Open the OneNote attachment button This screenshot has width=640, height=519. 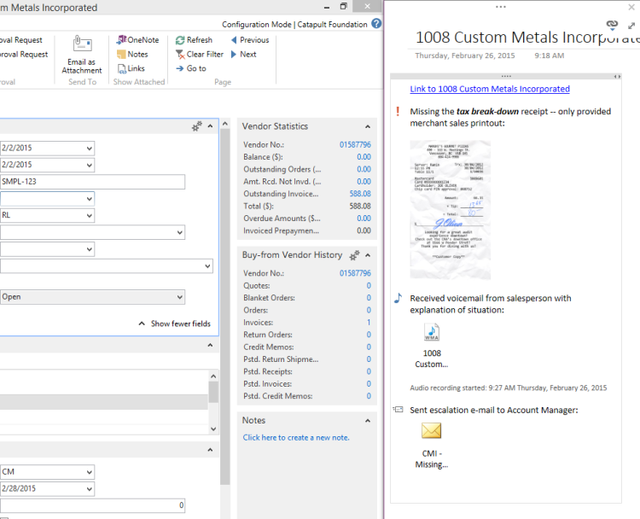coord(137,39)
